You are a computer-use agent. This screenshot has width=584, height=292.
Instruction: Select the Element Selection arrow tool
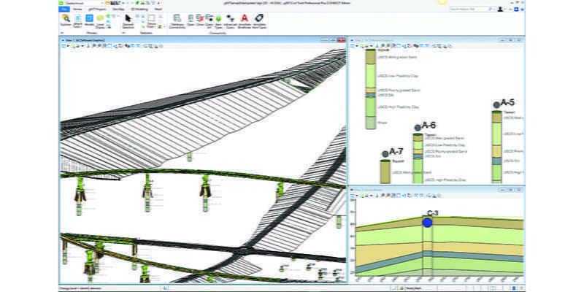128,20
